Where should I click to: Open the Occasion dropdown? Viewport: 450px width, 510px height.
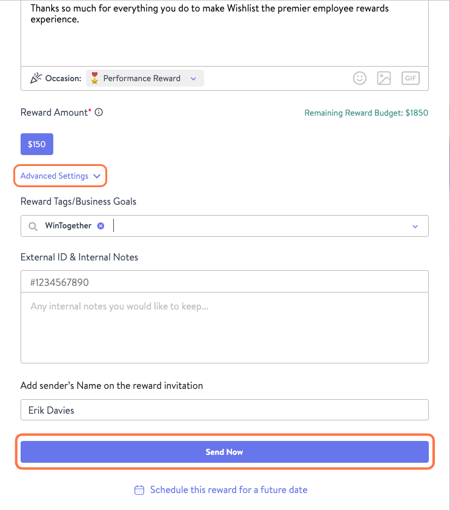pyautogui.click(x=193, y=78)
